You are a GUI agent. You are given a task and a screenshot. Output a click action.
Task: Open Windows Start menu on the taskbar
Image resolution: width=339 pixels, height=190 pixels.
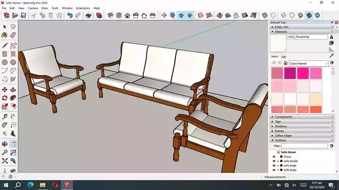(6, 185)
